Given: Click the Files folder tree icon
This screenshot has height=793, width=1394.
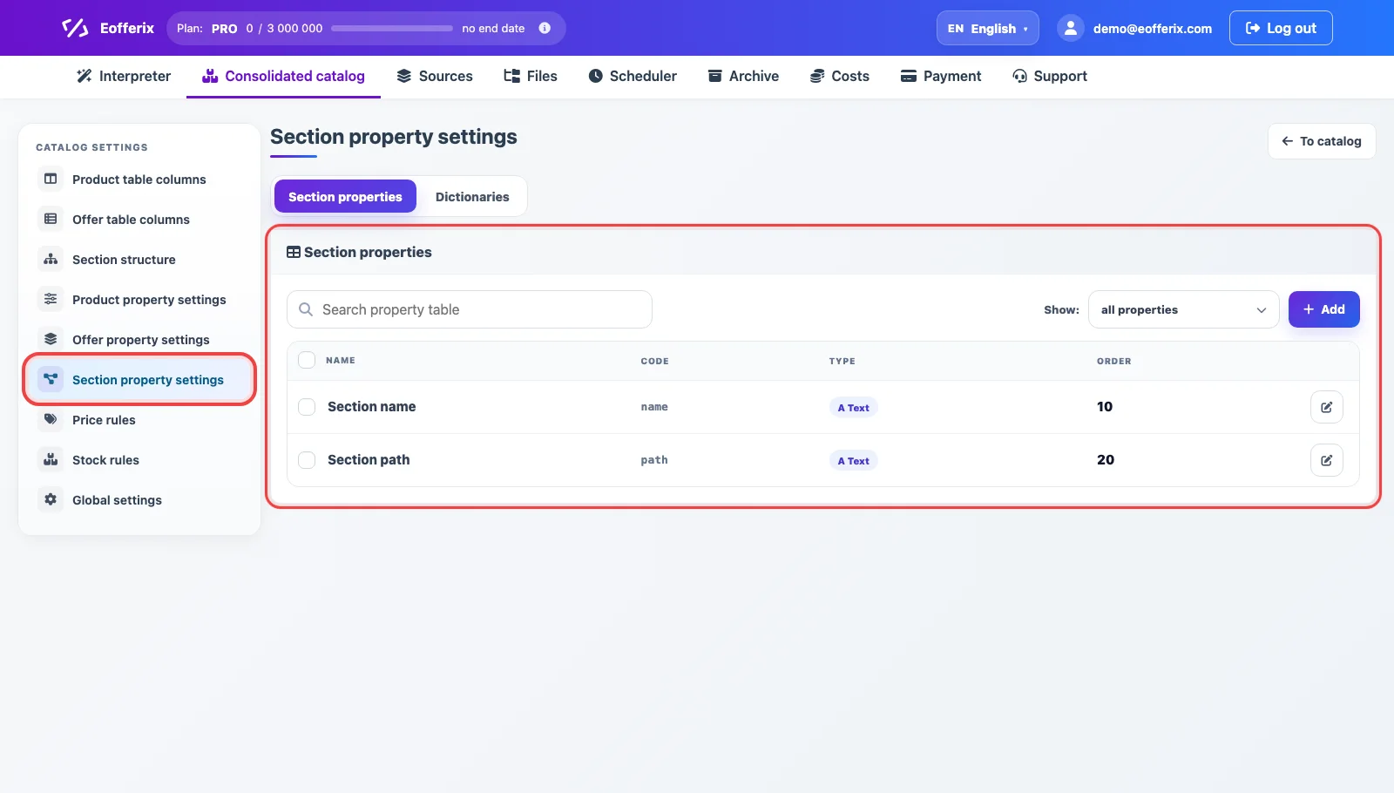Looking at the screenshot, I should pyautogui.click(x=512, y=76).
